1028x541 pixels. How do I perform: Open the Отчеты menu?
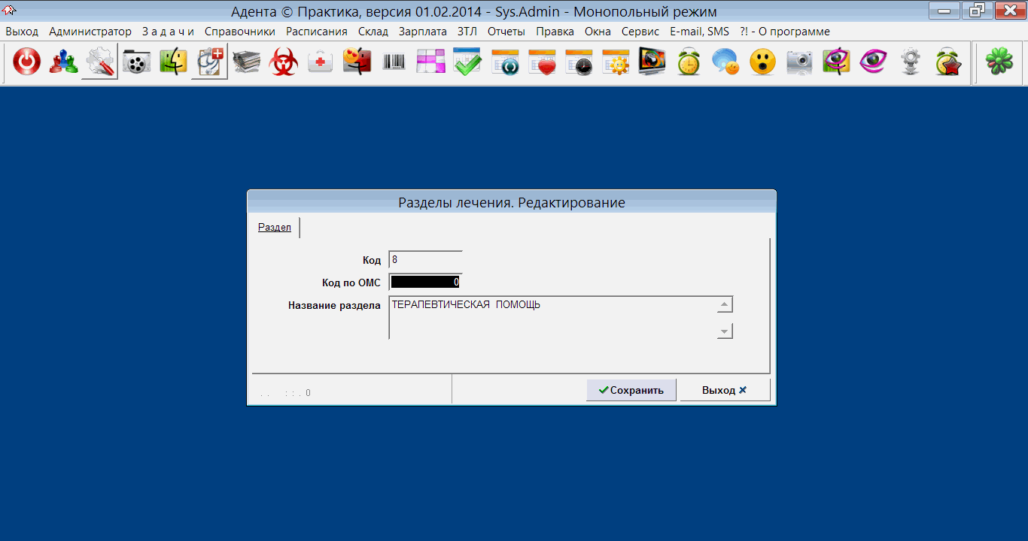pyautogui.click(x=506, y=32)
